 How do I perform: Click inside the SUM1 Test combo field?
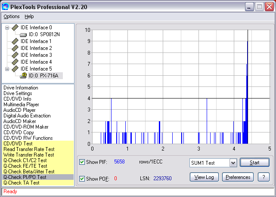(x=210, y=163)
